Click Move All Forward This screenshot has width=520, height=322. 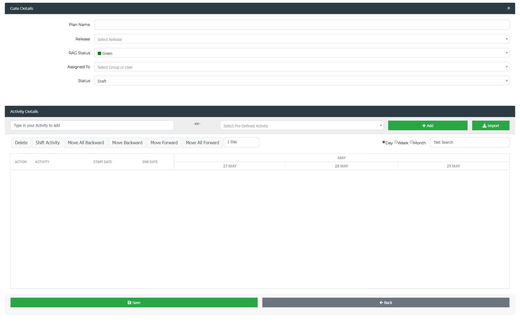click(202, 143)
